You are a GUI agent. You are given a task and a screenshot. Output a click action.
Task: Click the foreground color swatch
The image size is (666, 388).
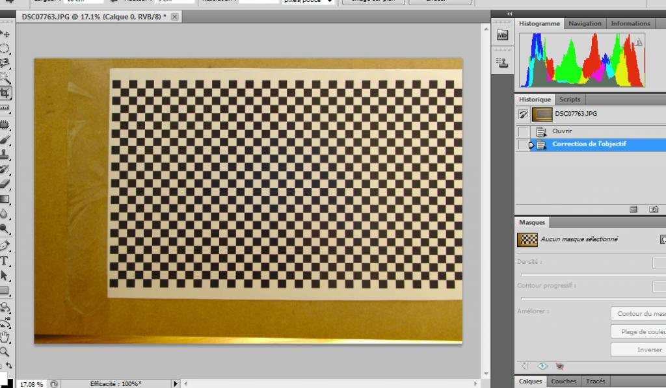[x=3, y=379]
